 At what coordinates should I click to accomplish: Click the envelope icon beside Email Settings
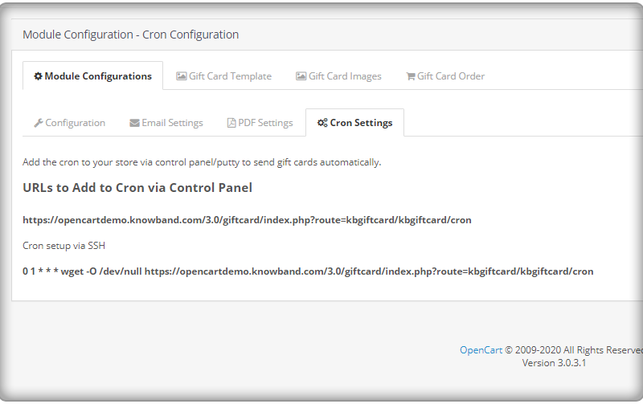click(134, 123)
